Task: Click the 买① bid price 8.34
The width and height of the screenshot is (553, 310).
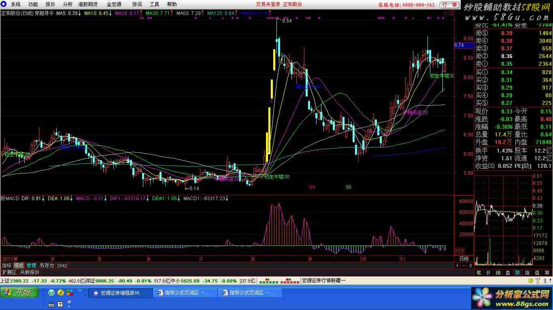Action: point(506,72)
